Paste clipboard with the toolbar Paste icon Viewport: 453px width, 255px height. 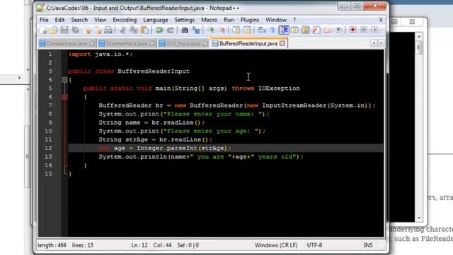point(144,30)
